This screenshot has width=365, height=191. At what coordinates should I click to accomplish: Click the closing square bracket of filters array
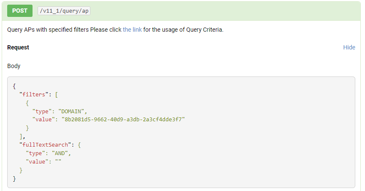21,136
